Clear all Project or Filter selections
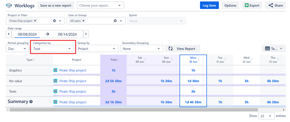Image resolution: width=290 pixels, height=122 pixels. pyautogui.click(x=54, y=21)
